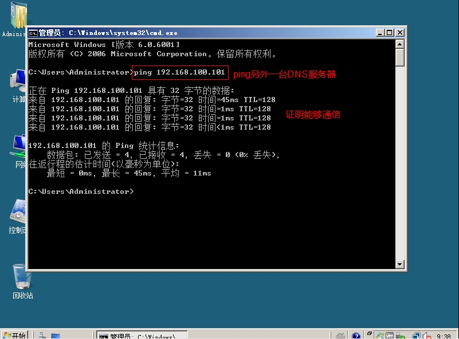
Task: Click the 'Ping 统计信息' line
Action: point(103,146)
